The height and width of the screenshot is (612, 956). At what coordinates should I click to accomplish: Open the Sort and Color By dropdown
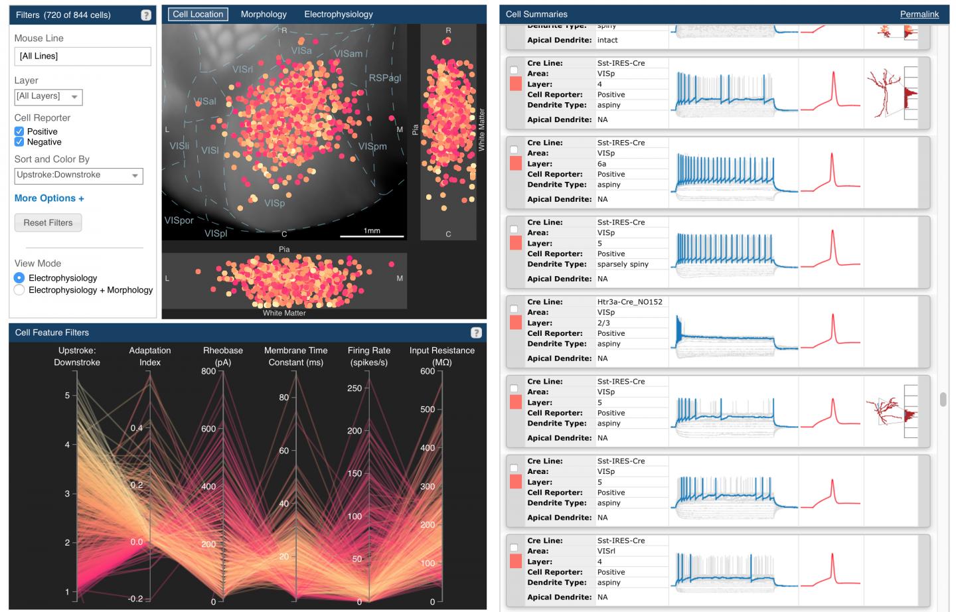pos(78,175)
